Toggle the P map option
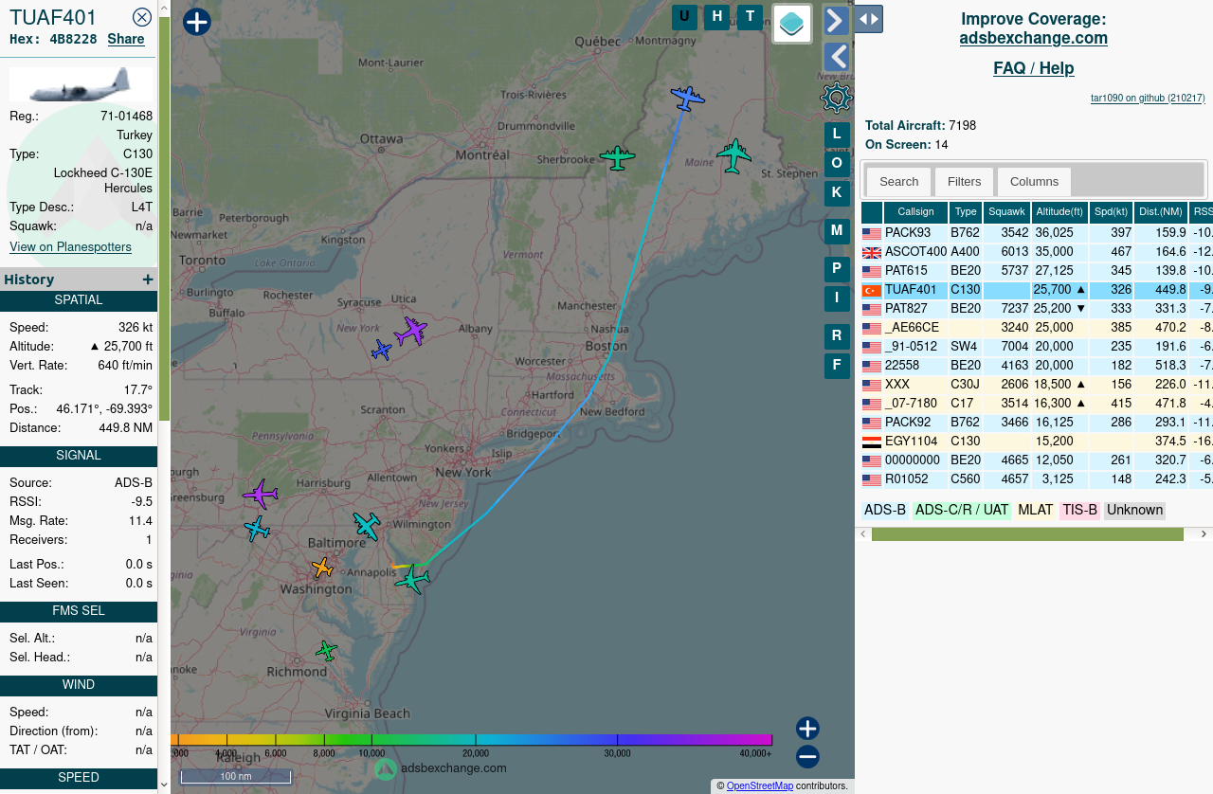Screen dimensions: 1213x794 click(x=837, y=269)
